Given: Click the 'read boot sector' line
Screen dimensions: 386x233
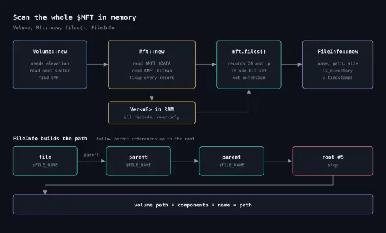Looking at the screenshot, I should tap(50, 71).
